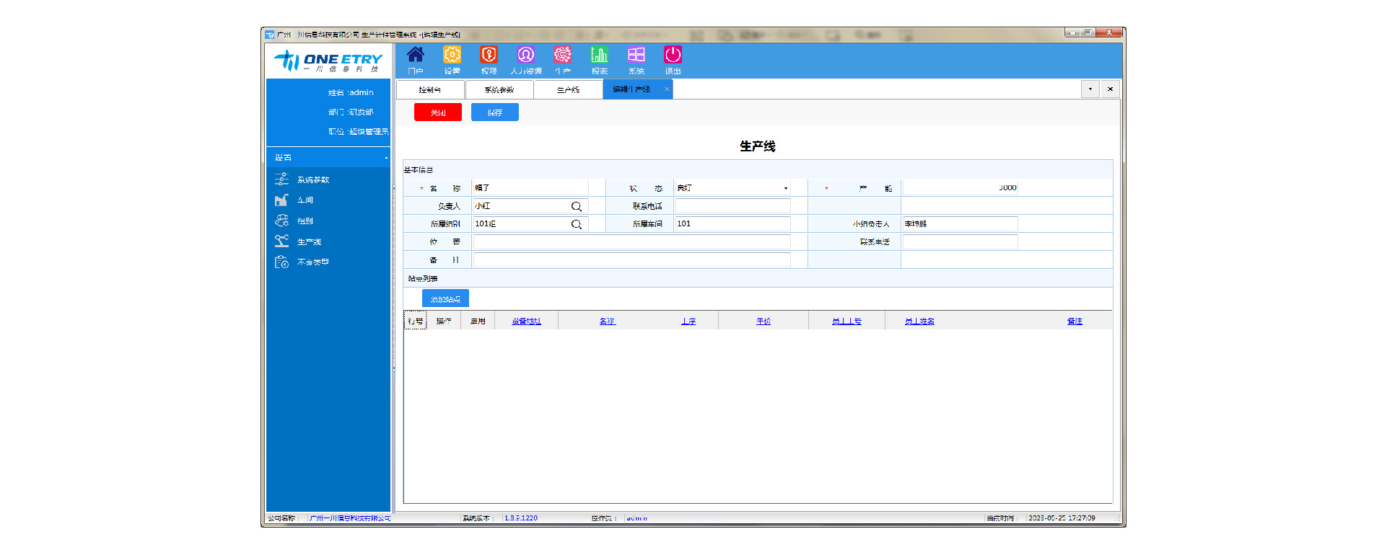The width and height of the screenshot is (1387, 555).
Task: Click the 备注 input field in 基本信息
Action: coord(631,260)
